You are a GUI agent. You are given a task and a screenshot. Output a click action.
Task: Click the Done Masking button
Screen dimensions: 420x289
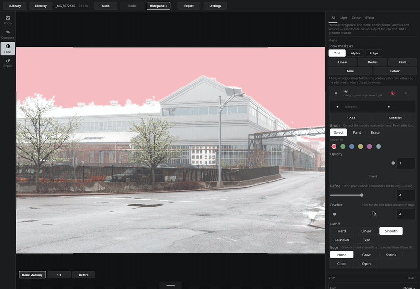tap(32, 275)
